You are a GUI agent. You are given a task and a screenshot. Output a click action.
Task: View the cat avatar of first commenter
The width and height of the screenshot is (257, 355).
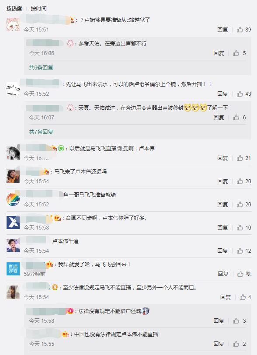point(13,24)
